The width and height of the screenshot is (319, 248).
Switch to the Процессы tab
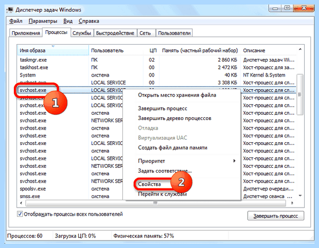[x=56, y=32]
